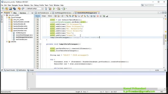This screenshot has height=94, width=168.
Task: Expand the kamal.prihandani.db package
Action: (9, 24)
